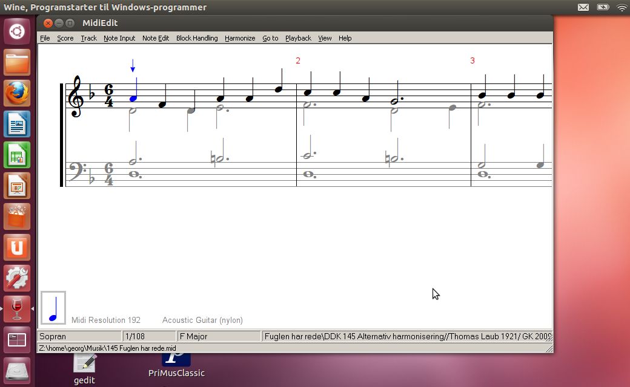The width and height of the screenshot is (630, 387).
Task: Click the blue cursor position arrow
Action: (x=133, y=65)
